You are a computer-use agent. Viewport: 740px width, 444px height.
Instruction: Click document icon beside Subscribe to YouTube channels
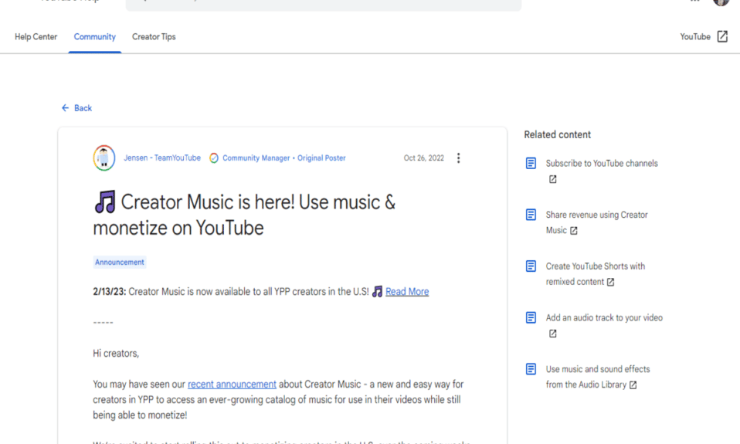[x=531, y=163]
